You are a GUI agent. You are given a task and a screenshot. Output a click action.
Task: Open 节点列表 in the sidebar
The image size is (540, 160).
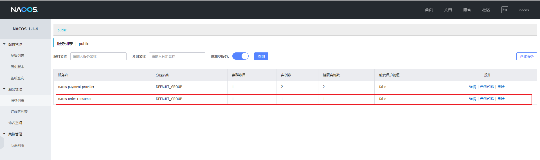pos(17,145)
